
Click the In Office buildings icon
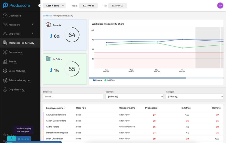coord(48,59)
